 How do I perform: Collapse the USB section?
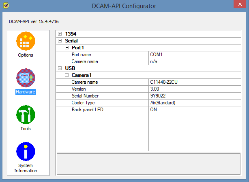coord(60,68)
